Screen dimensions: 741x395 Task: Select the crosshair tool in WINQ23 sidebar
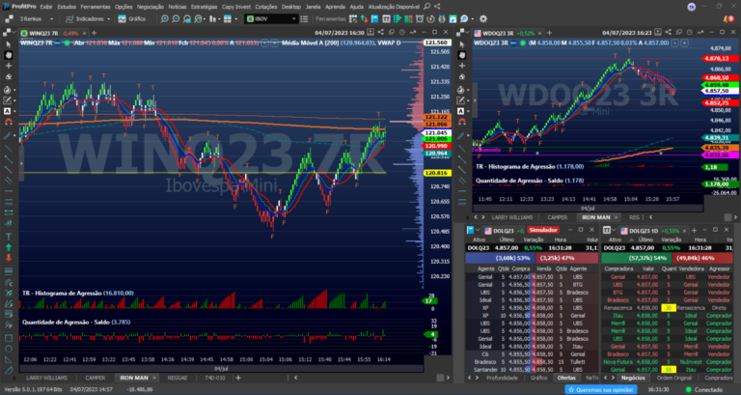9,66
